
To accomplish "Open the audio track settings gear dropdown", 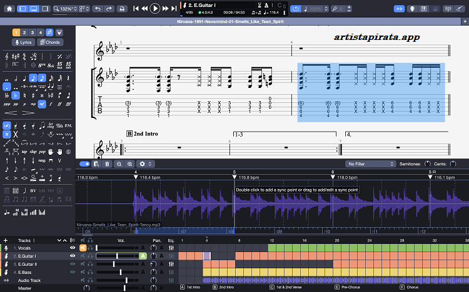I will 145,164.
